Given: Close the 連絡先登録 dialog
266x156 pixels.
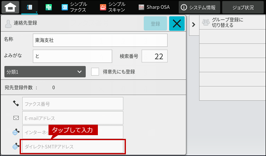Looking at the screenshot, I should [177, 24].
